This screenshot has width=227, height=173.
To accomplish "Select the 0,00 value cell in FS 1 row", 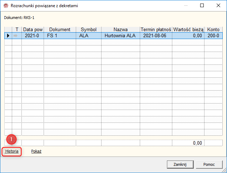I will point(188,35).
